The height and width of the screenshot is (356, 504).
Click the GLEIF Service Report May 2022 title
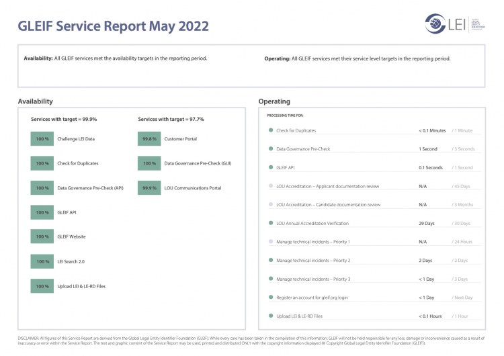tap(114, 26)
